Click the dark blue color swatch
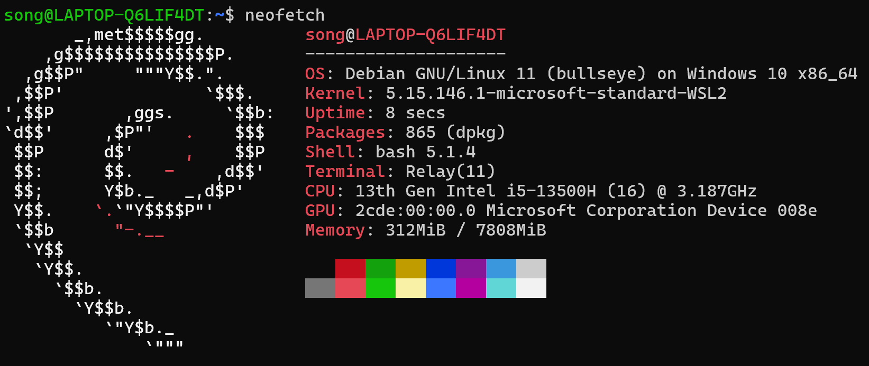 click(441, 268)
